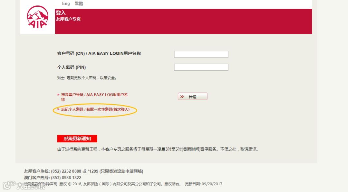348x192 pixels.
Task: Focus the 个人密码 (PIN) field
Action: 201,67
